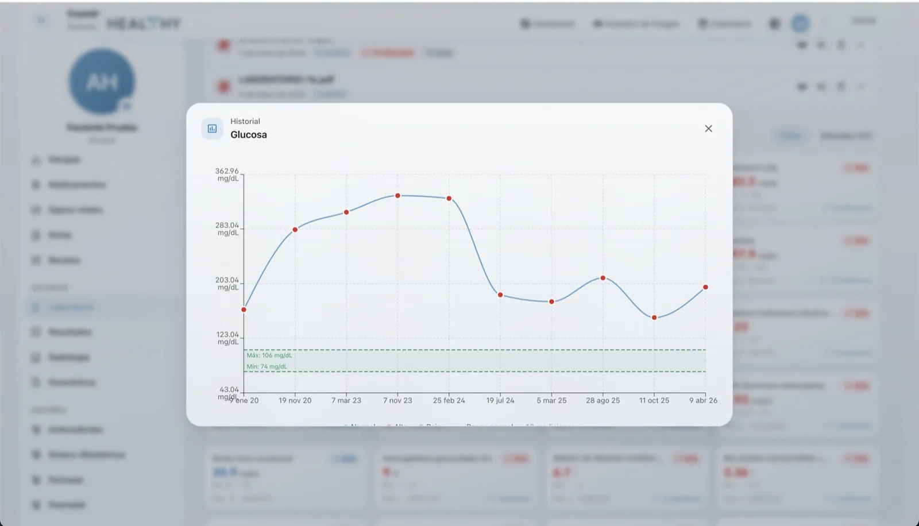Close the Glucosa historial dialog
The image size is (919, 526).
coord(708,129)
